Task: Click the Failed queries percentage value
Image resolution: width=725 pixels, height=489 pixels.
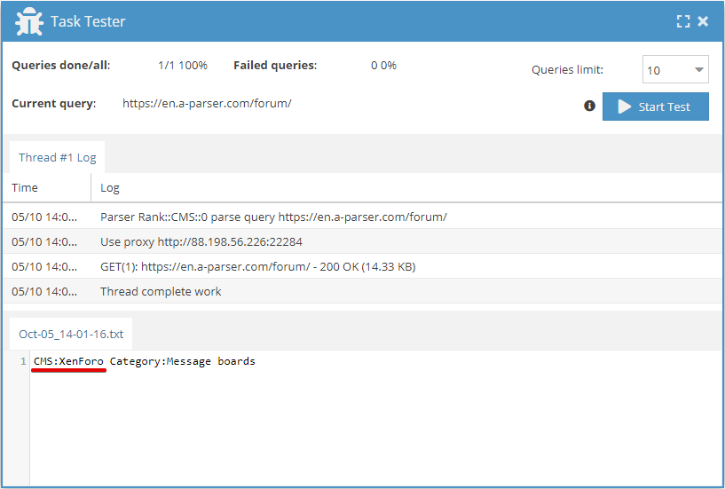Action: click(x=383, y=65)
